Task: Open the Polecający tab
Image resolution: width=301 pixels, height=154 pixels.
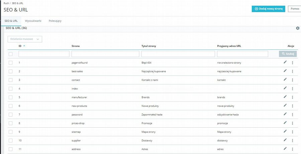Action: (55, 21)
